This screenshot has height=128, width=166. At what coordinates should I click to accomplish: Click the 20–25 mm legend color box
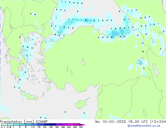47,125
